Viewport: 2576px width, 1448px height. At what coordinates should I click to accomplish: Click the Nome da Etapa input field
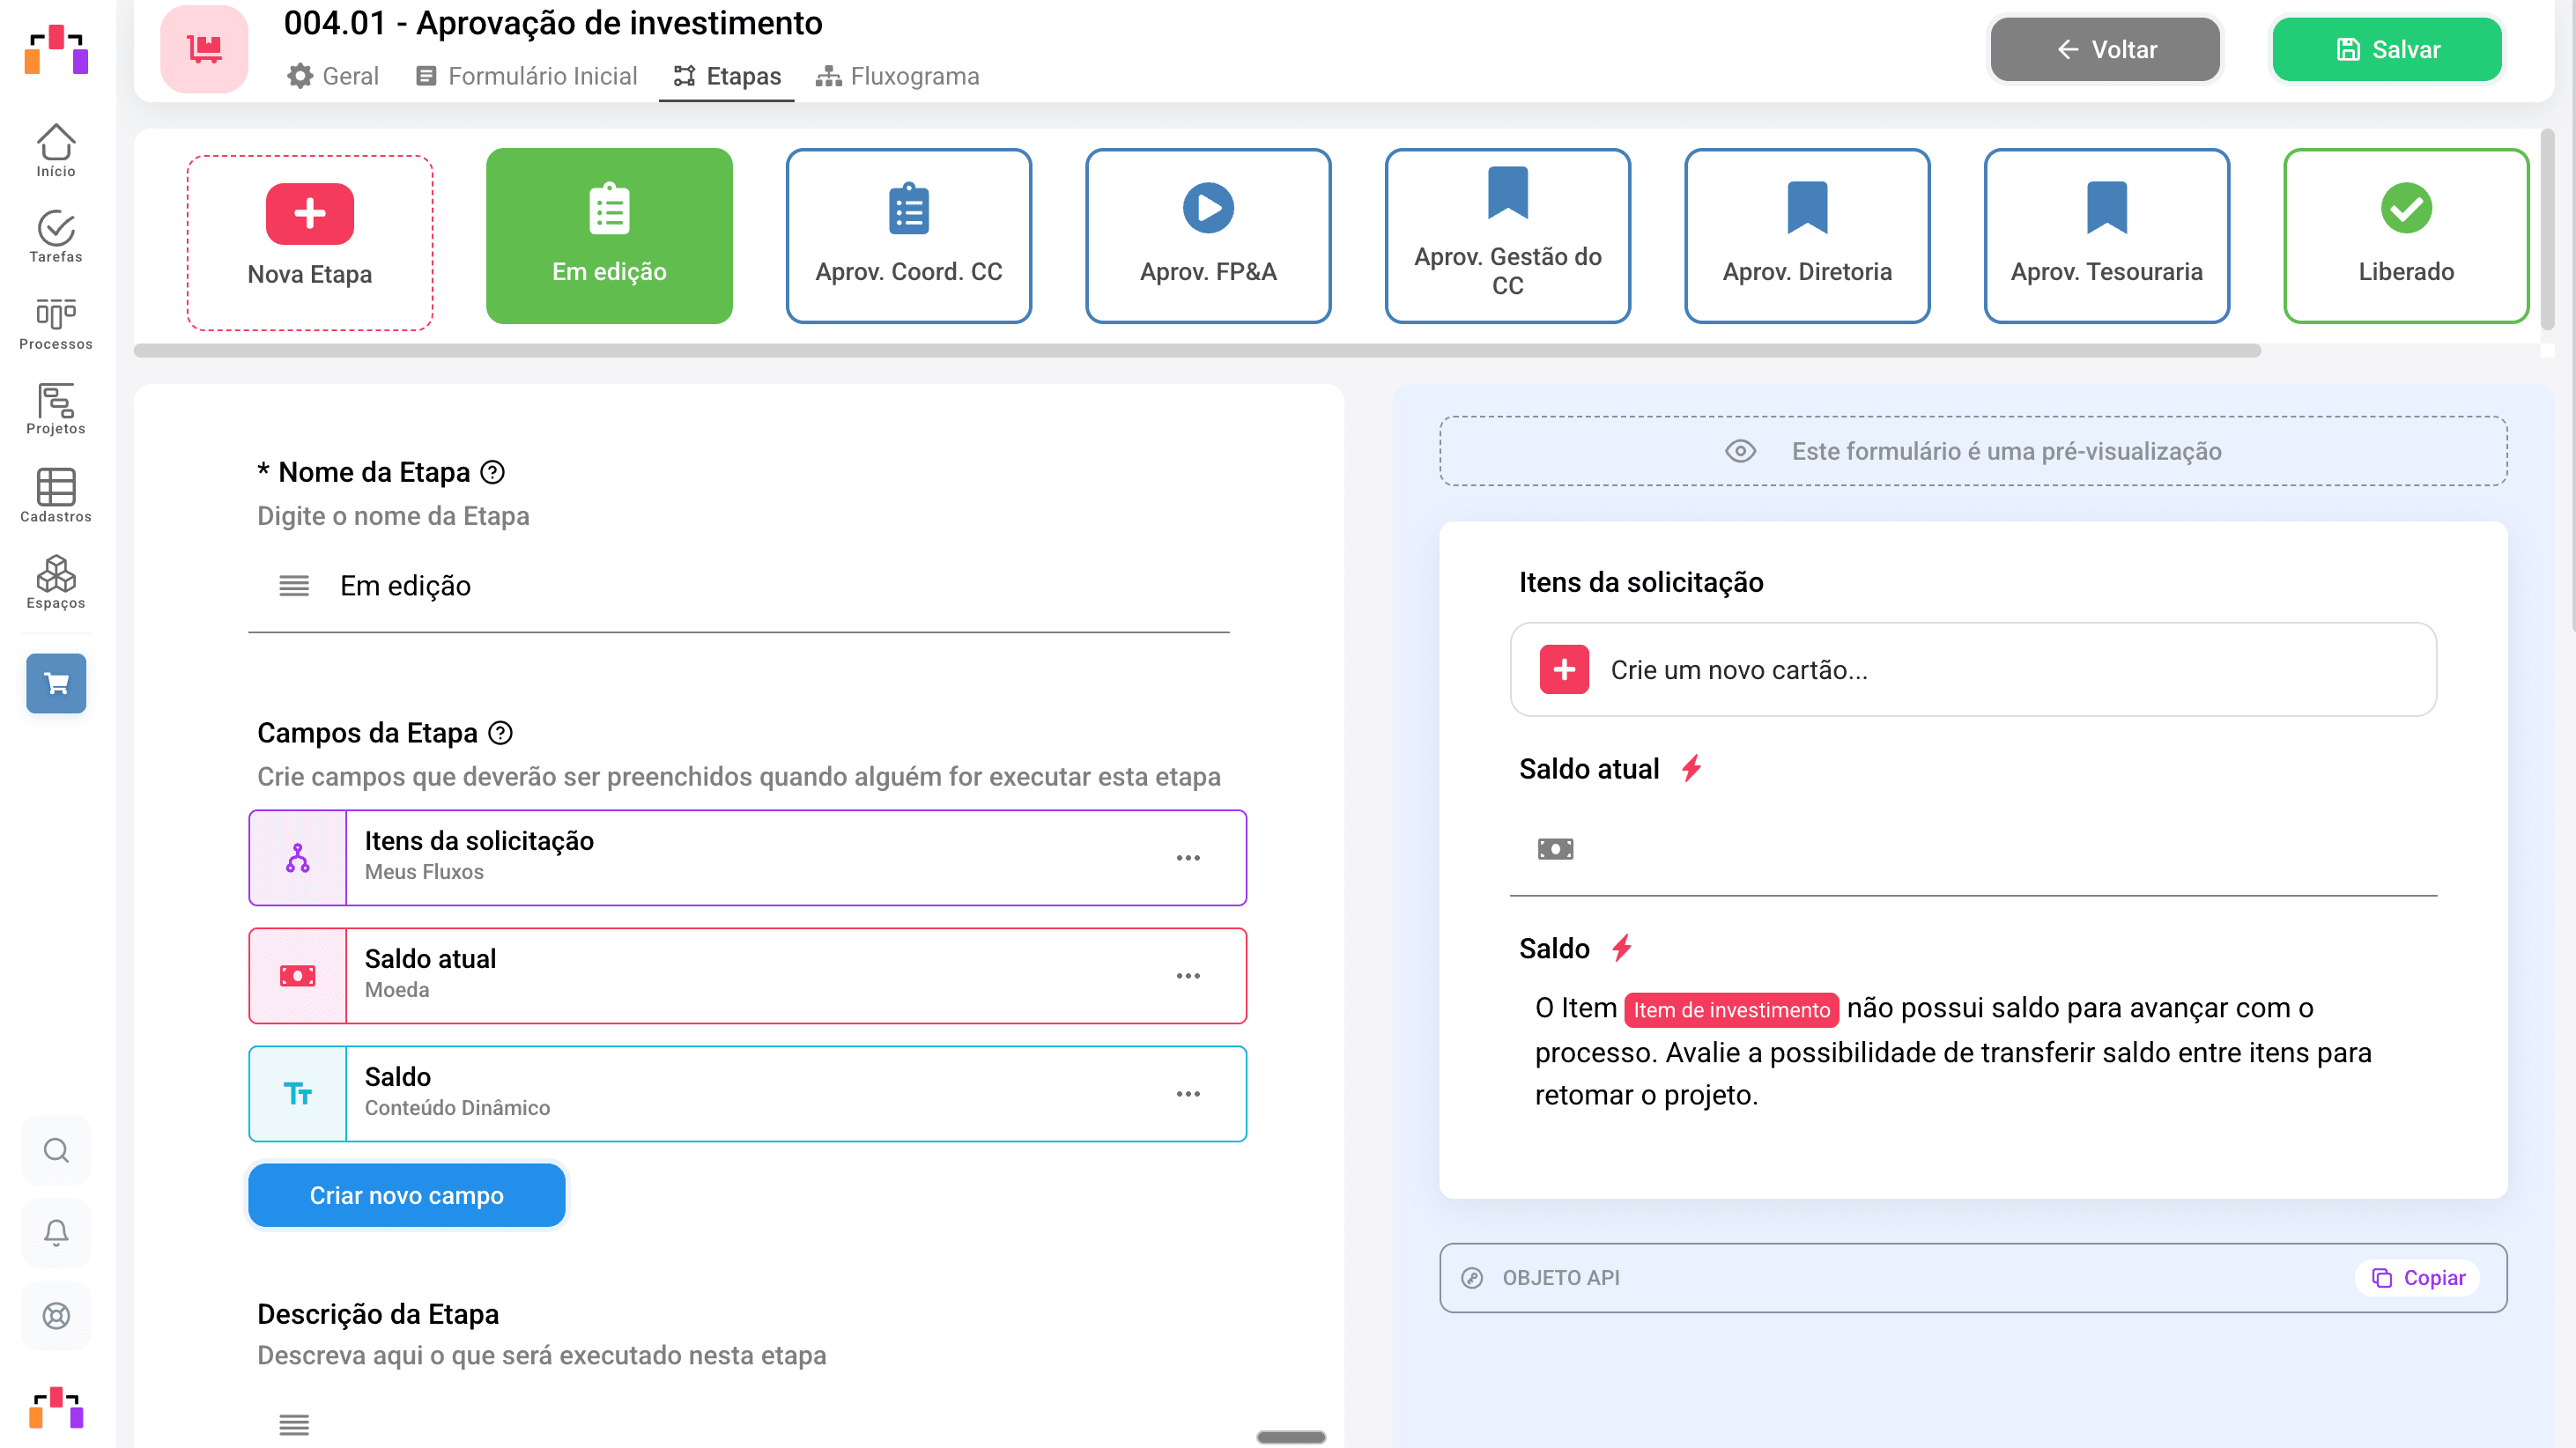[x=739, y=586]
